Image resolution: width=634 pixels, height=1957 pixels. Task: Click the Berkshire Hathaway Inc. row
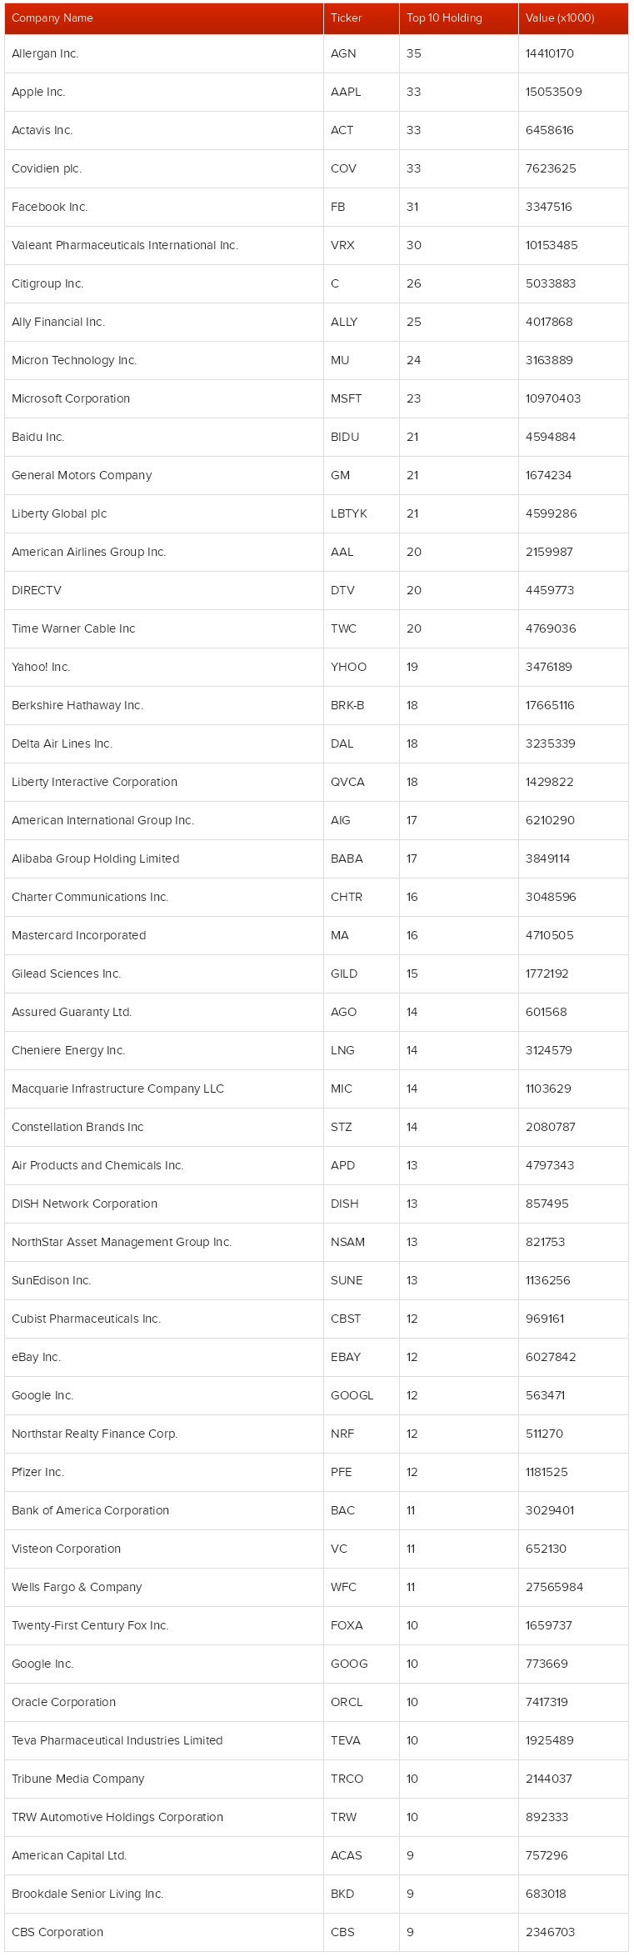(x=317, y=705)
